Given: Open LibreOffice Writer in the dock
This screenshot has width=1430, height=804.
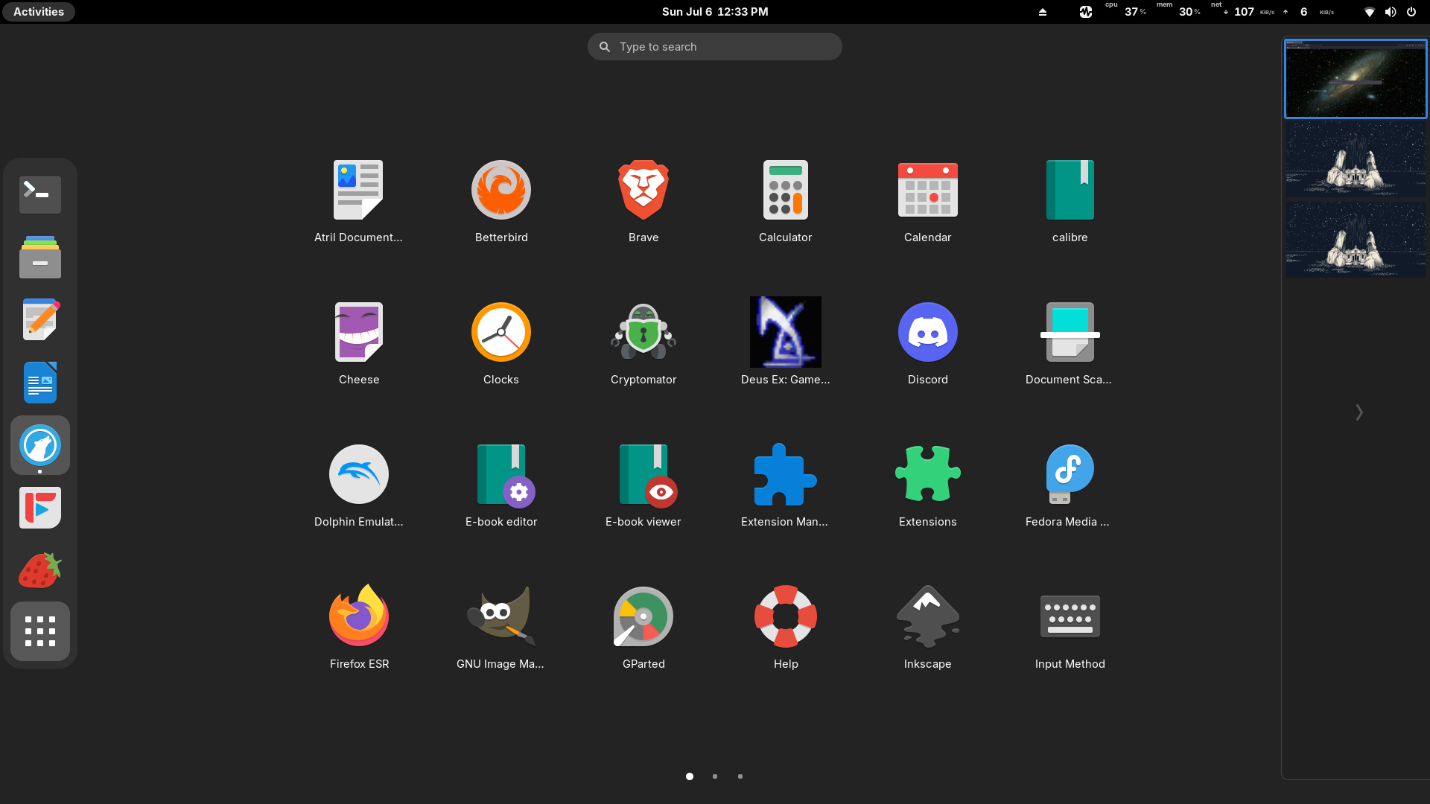Looking at the screenshot, I should (x=40, y=383).
